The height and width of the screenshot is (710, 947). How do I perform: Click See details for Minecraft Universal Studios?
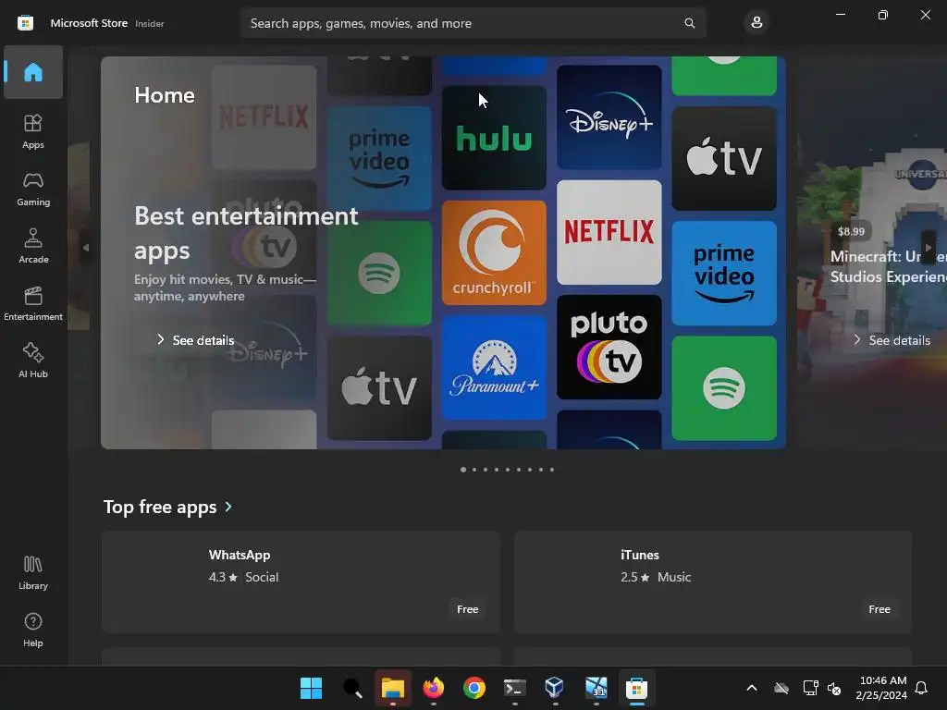coord(892,340)
